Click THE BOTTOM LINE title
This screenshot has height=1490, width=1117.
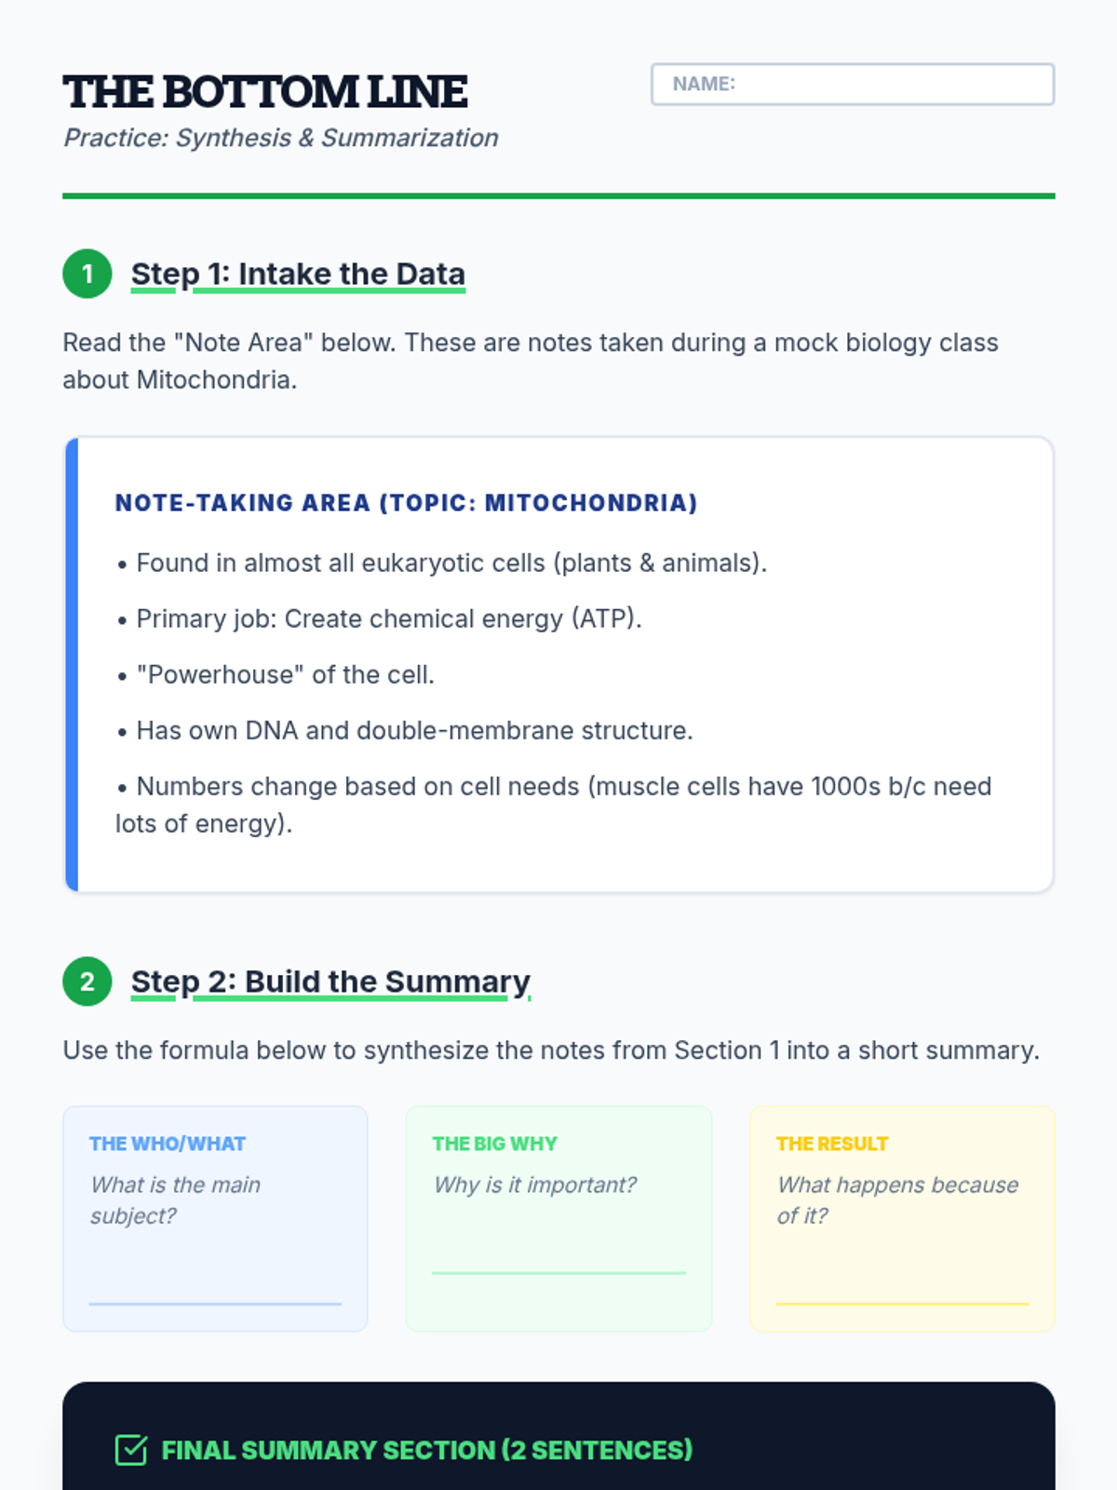265,91
